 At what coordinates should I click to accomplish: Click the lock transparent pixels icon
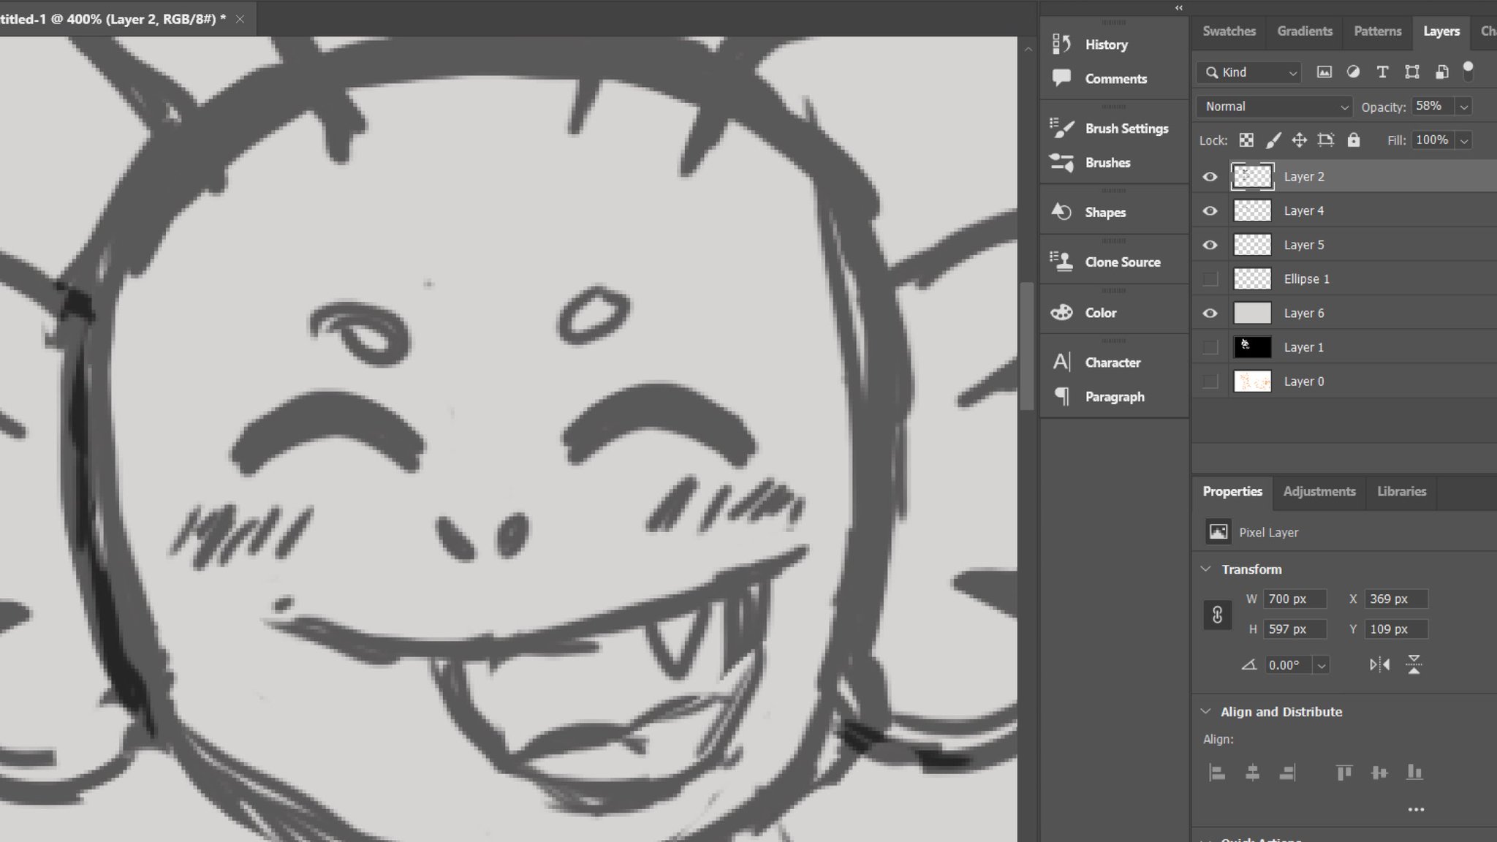tap(1246, 140)
